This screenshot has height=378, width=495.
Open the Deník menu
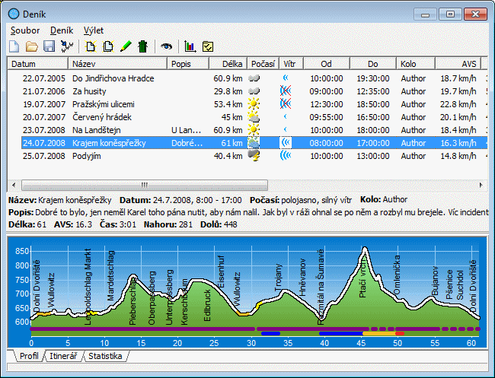pos(62,30)
